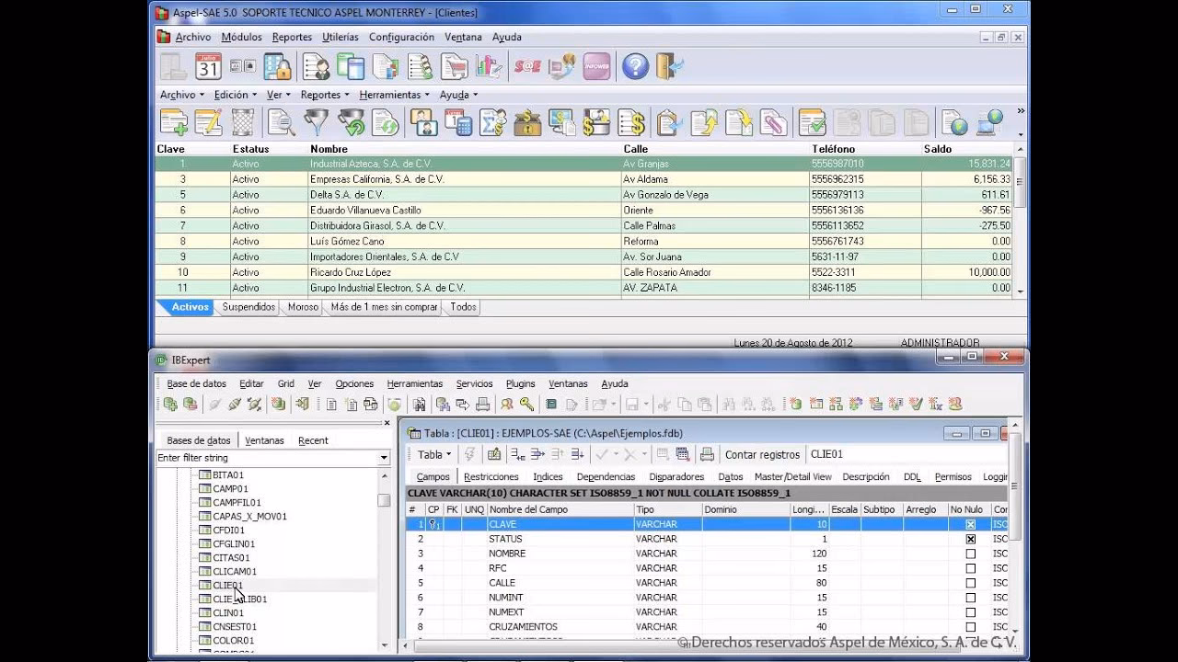Open the Recent tab in IBExpert sidebar
Screen dimensions: 1178x662
313,440
